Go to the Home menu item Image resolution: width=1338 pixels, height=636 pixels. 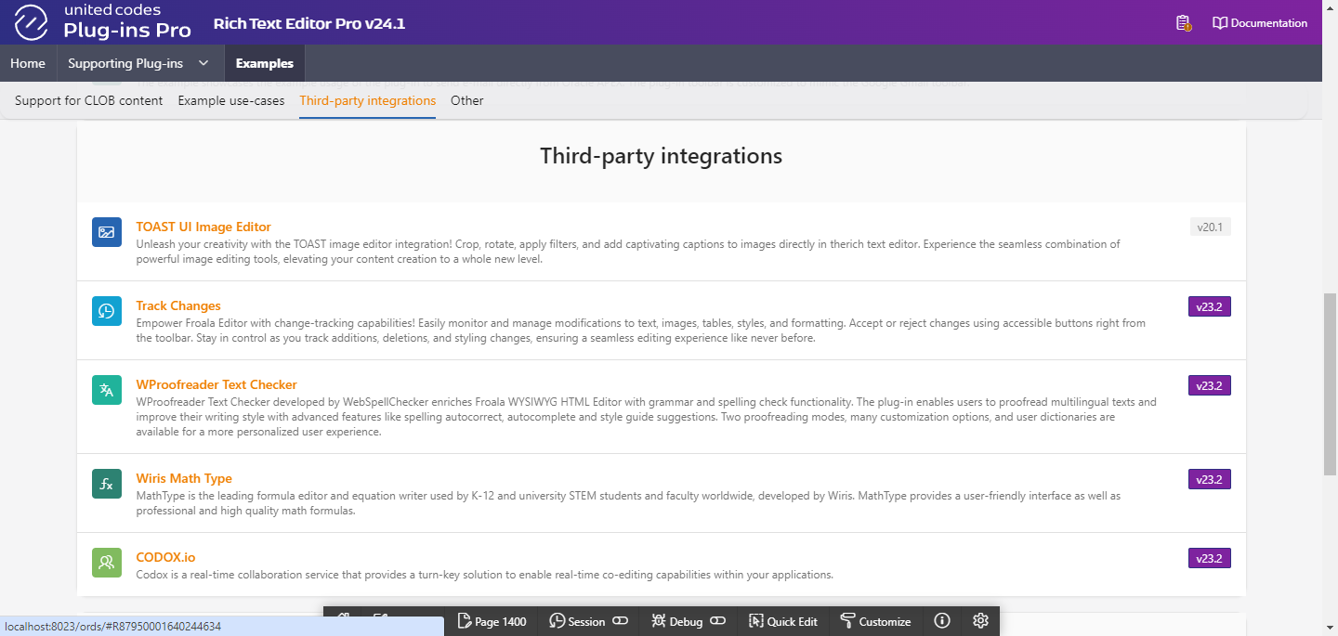pyautogui.click(x=28, y=63)
